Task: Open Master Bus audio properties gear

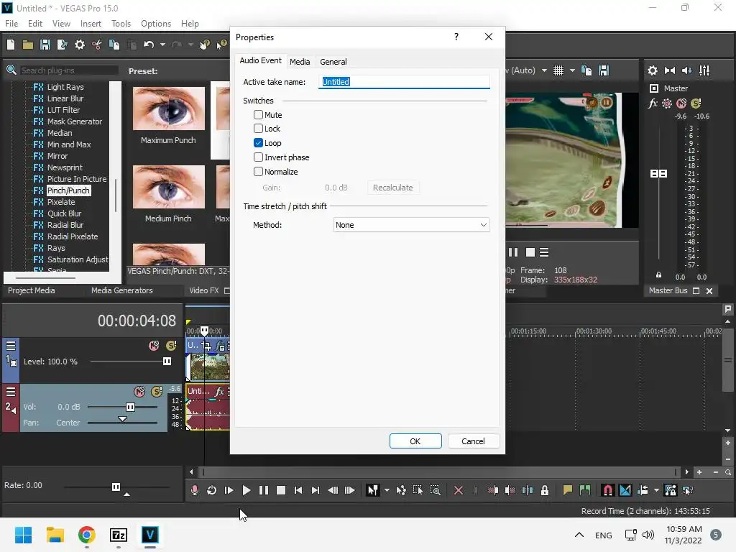Action: [x=653, y=70]
